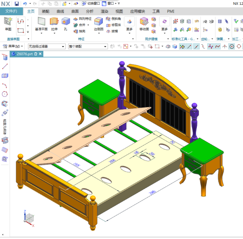
Task: Select the 孔 (Hole) feature tool
Action: point(65,23)
